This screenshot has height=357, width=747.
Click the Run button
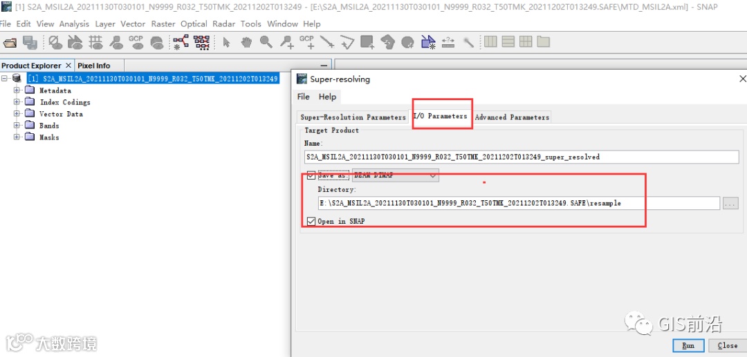pyautogui.click(x=688, y=345)
